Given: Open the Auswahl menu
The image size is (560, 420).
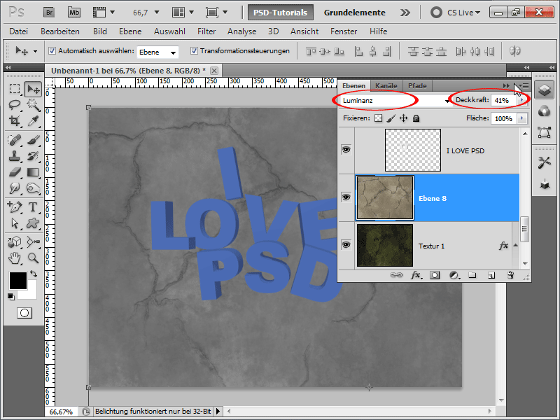Looking at the screenshot, I should coord(169,31).
